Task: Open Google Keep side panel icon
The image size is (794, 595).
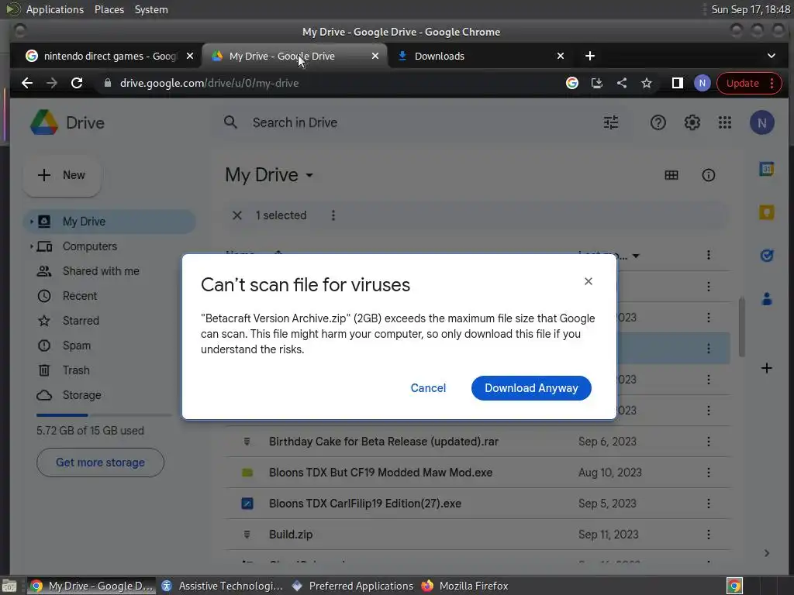Action: pos(767,212)
